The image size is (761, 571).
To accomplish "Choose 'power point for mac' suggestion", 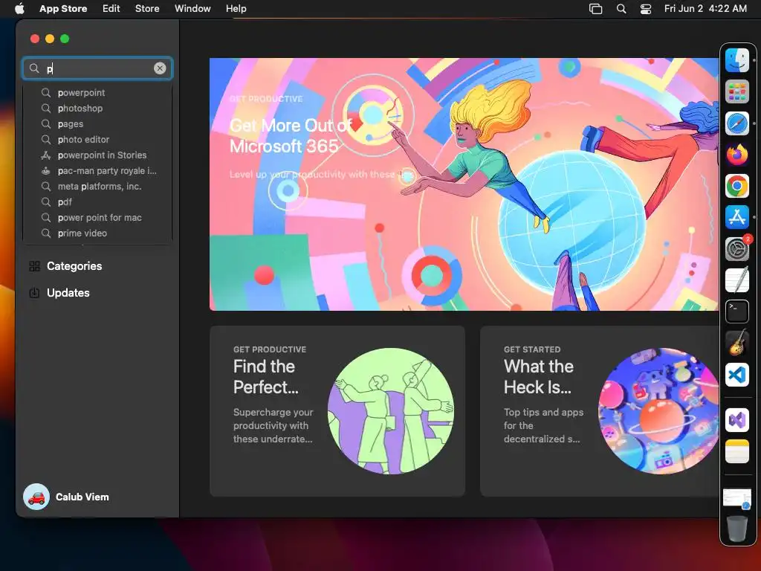I will point(97,218).
